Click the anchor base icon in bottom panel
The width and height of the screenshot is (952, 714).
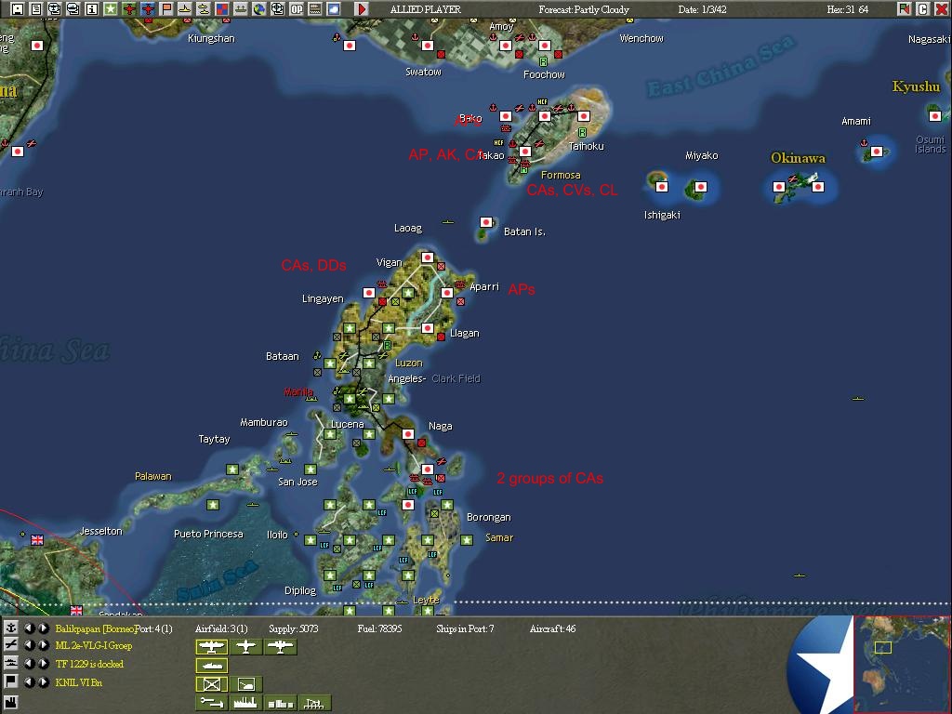coord(10,628)
